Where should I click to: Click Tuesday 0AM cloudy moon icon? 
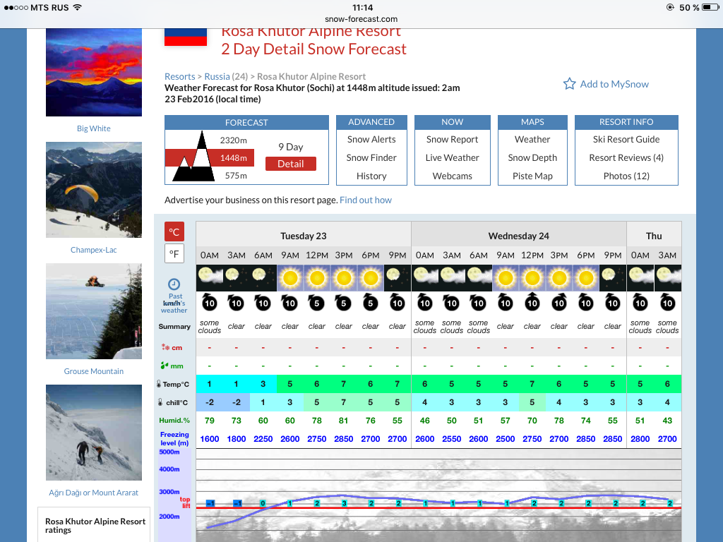[209, 278]
